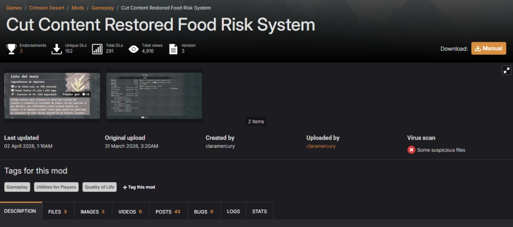Image resolution: width=513 pixels, height=227 pixels.
Task: Click the plus icon to tag this mod
Action: tap(125, 187)
